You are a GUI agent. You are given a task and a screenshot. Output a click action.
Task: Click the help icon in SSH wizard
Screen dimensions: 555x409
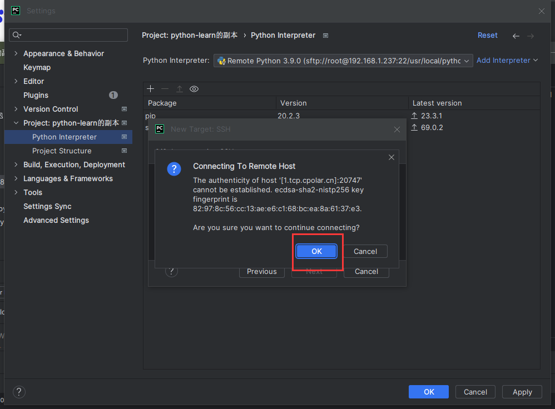tap(172, 271)
